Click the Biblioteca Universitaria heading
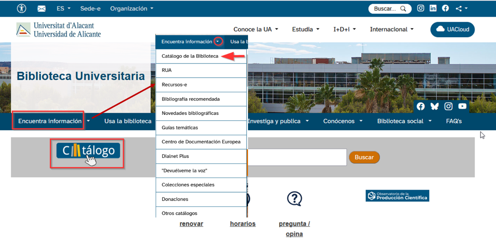 click(81, 76)
